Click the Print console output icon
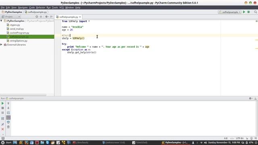Screen dimensions: 258x145 click(x=8, y=122)
